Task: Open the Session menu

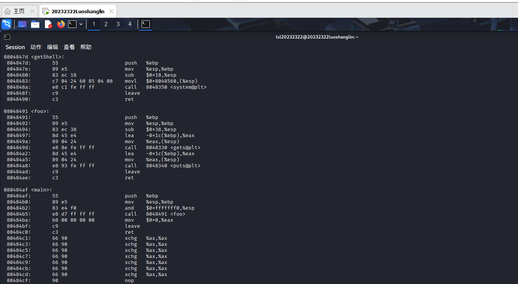Action: [x=15, y=47]
